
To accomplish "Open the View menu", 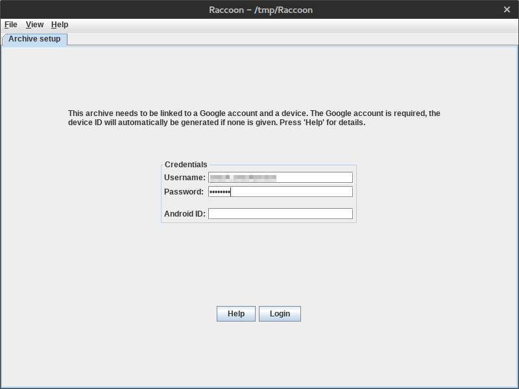I will pos(34,25).
